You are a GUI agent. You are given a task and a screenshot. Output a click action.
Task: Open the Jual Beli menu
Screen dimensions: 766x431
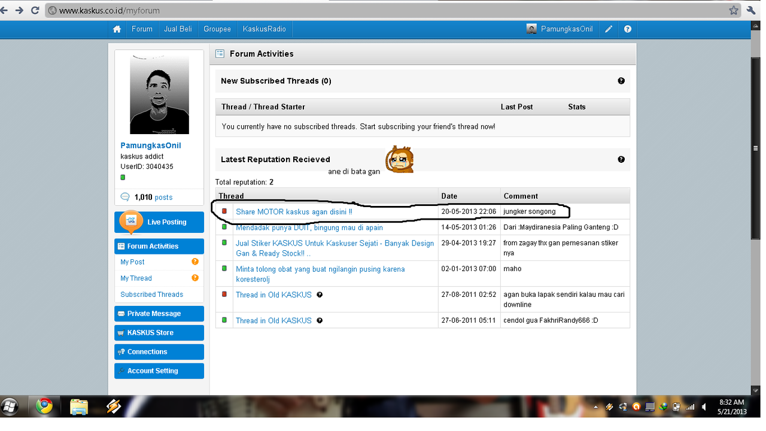coord(178,29)
